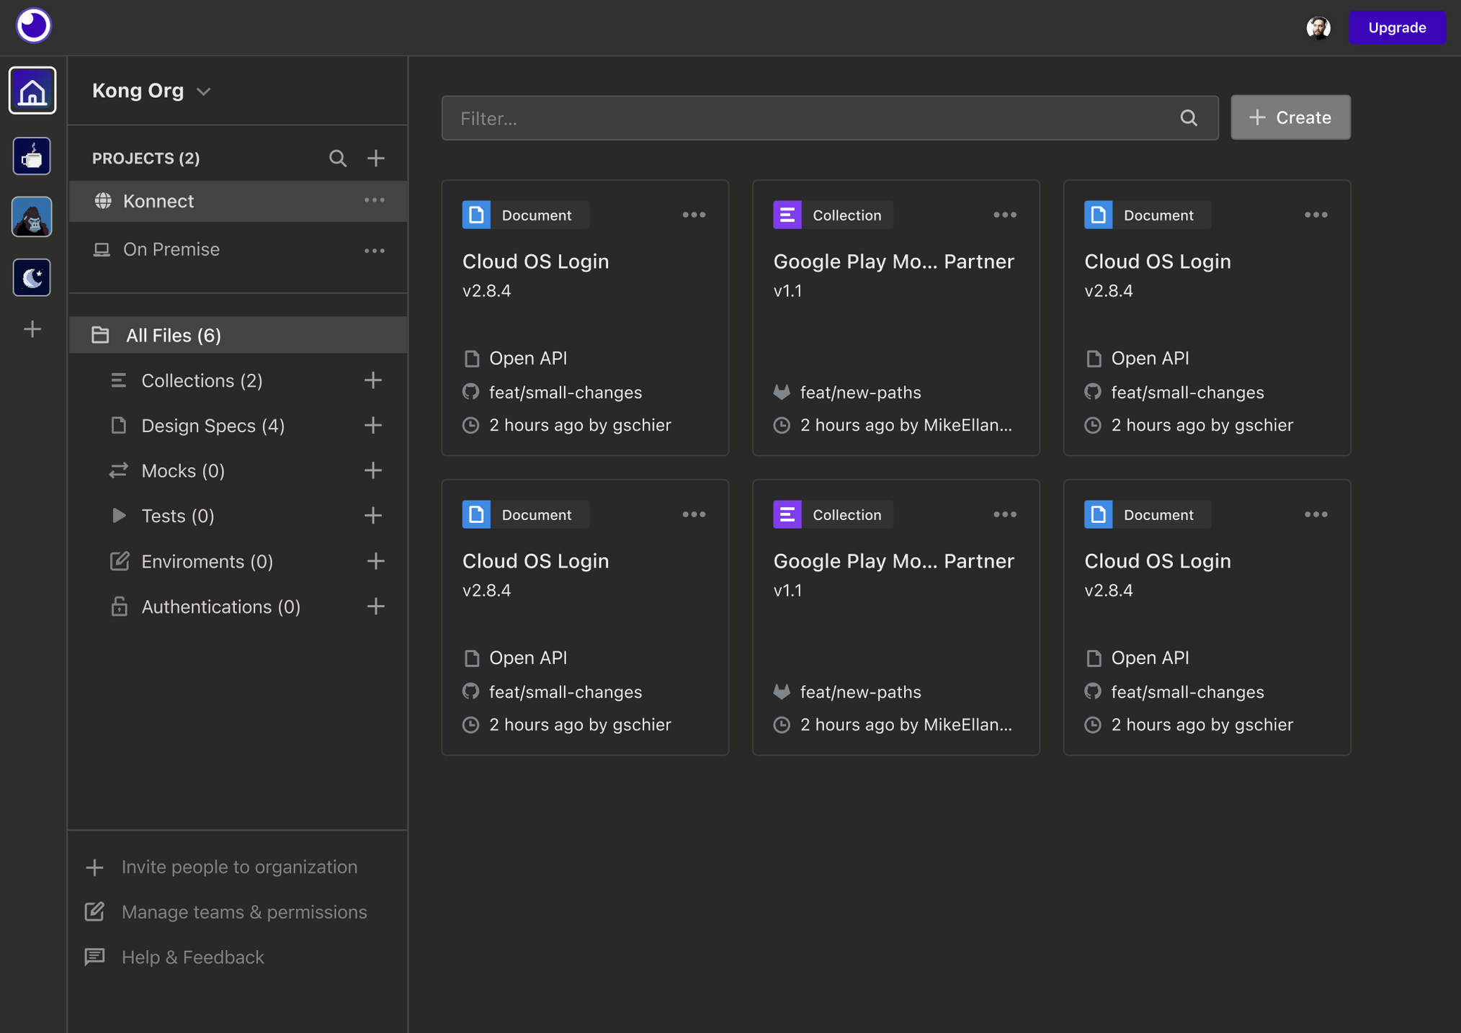The height and width of the screenshot is (1033, 1461).
Task: Switch to the coffee cup workspace
Action: 31,156
